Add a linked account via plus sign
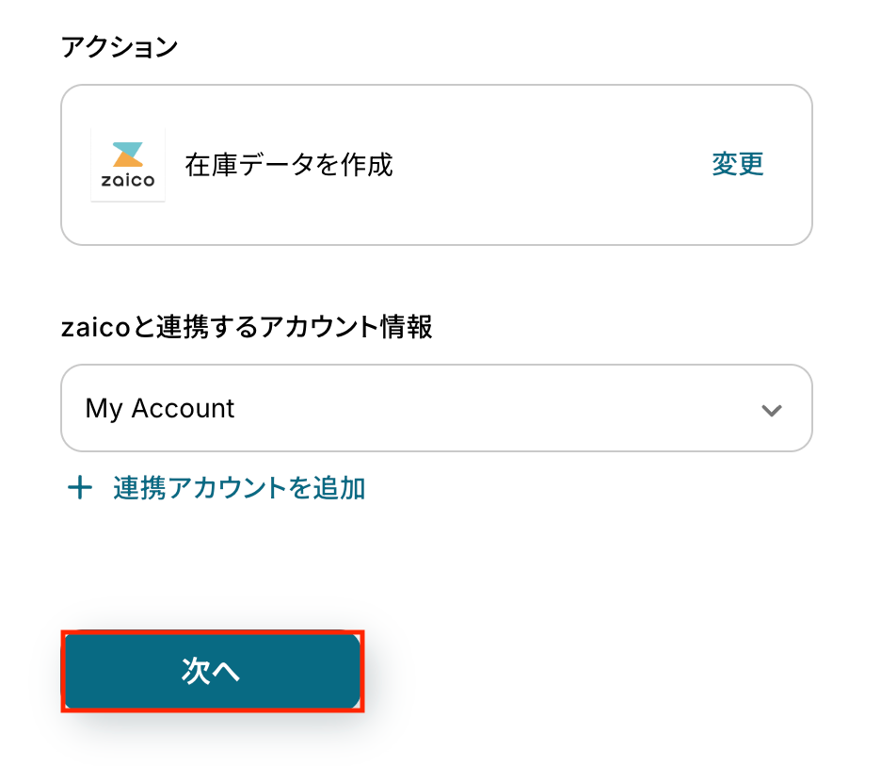 [80, 488]
